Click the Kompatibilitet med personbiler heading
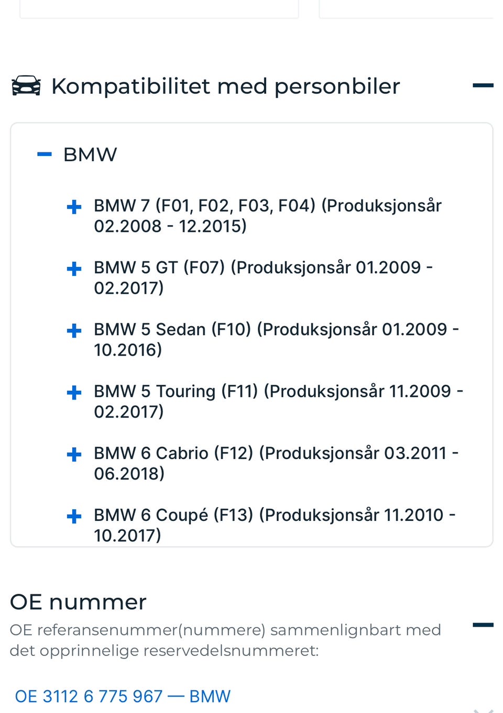Screen dimensions: 503x713 [x=225, y=86]
